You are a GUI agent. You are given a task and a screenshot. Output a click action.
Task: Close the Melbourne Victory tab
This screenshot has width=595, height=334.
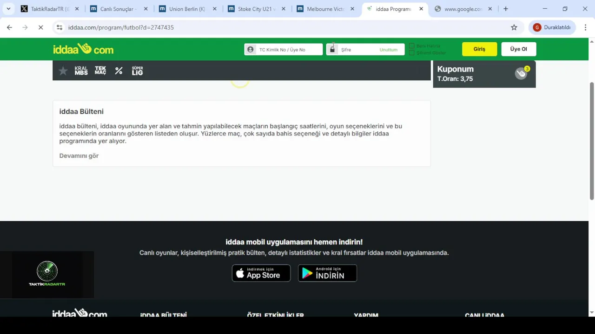click(352, 9)
